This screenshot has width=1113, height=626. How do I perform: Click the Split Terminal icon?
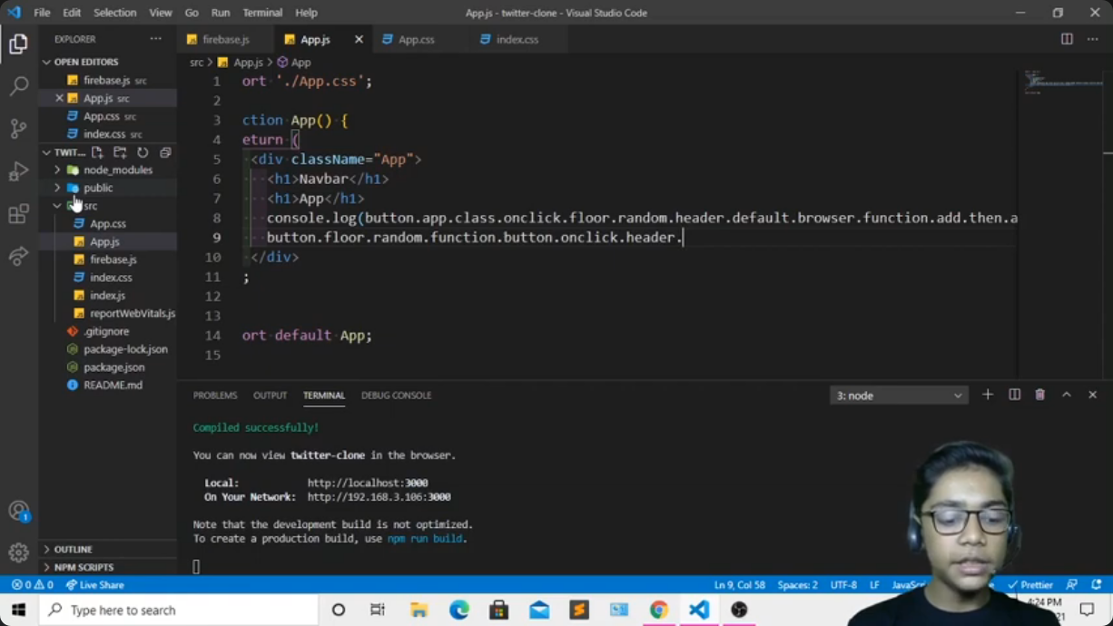point(1014,395)
